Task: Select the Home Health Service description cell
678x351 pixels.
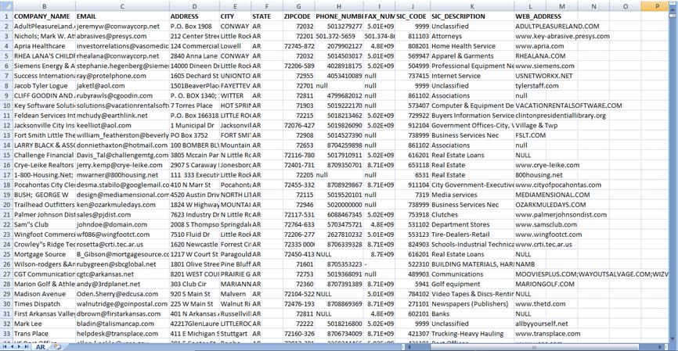Action: point(472,46)
